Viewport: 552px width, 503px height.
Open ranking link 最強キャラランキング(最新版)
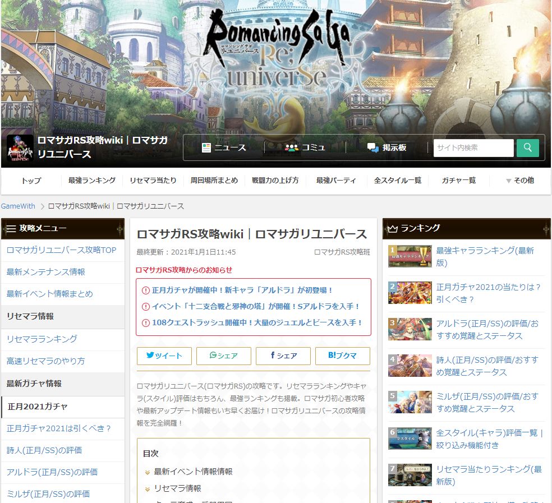485,257
